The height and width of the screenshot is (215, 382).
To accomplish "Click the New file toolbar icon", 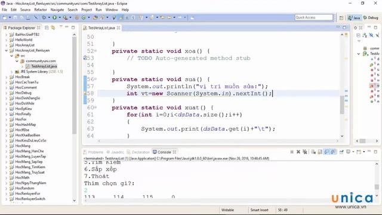I will [x=5, y=17].
